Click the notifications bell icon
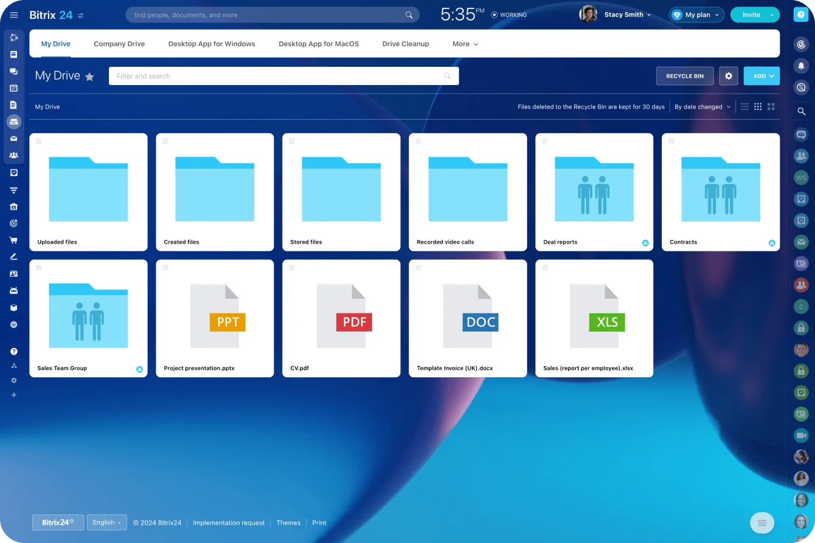Viewport: 815px width, 543px height. click(801, 65)
